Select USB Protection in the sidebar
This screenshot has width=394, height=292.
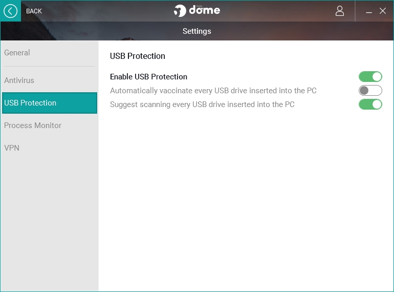coord(49,103)
